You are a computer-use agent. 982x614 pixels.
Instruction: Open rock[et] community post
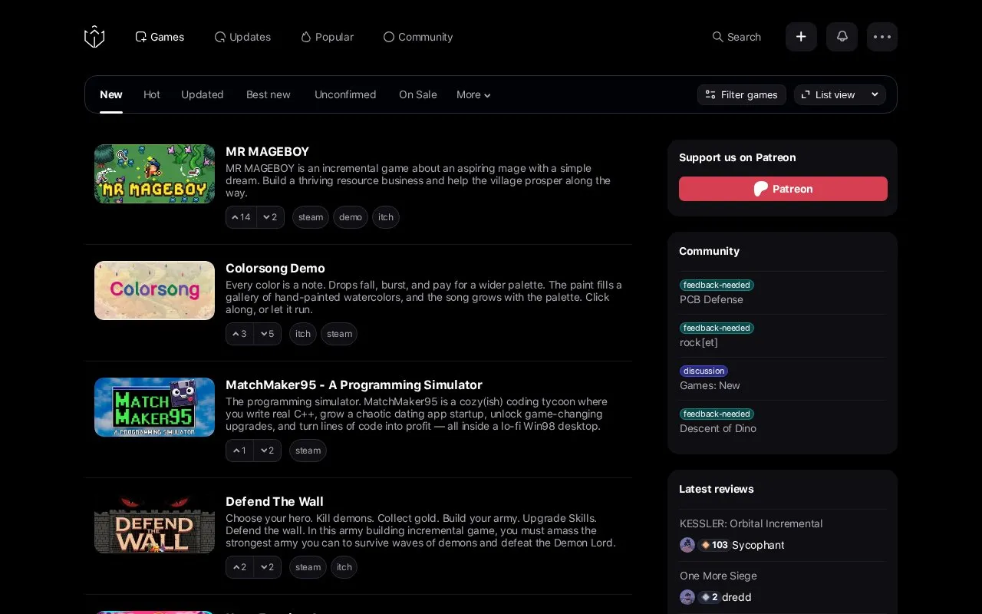pyautogui.click(x=699, y=342)
